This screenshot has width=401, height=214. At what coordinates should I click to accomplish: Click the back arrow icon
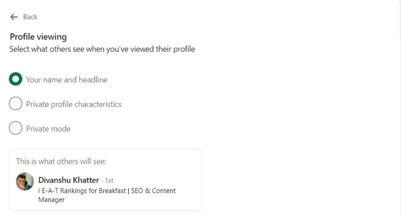(x=14, y=17)
